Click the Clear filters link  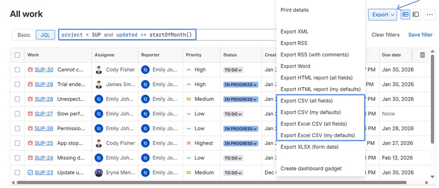click(x=385, y=35)
